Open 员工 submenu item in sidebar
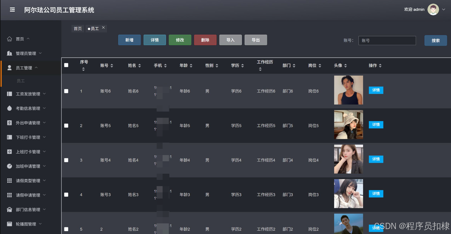This screenshot has width=451, height=234. [21, 81]
